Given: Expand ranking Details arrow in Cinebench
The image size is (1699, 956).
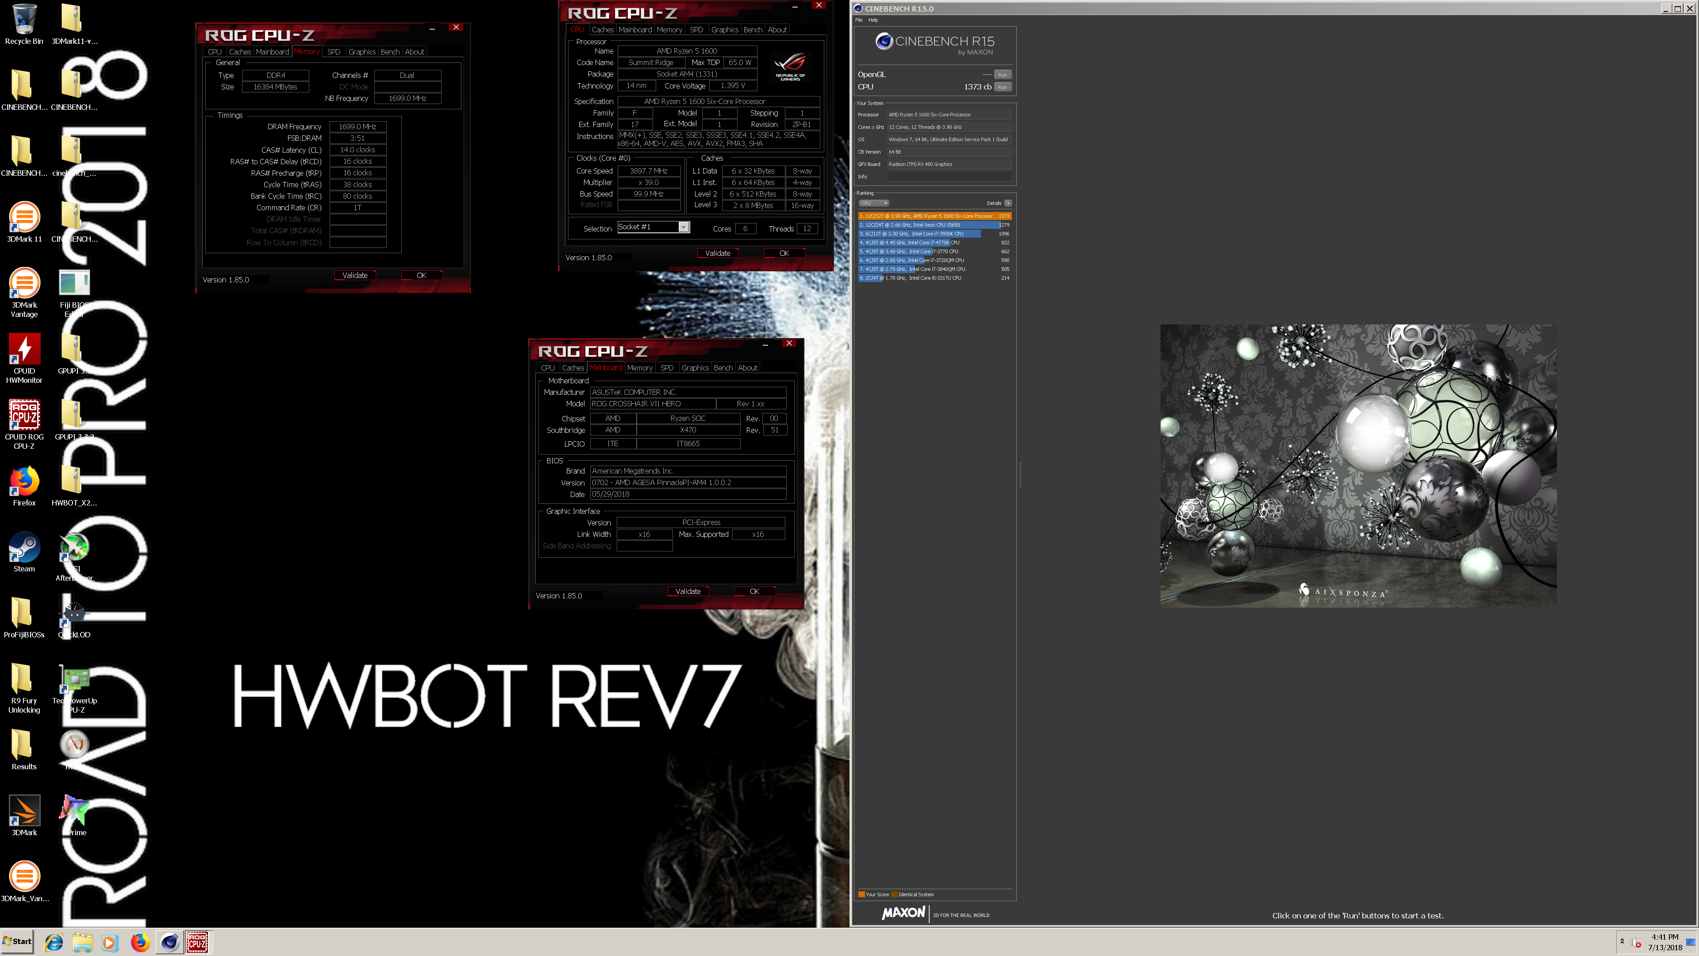Looking at the screenshot, I should pyautogui.click(x=1008, y=203).
